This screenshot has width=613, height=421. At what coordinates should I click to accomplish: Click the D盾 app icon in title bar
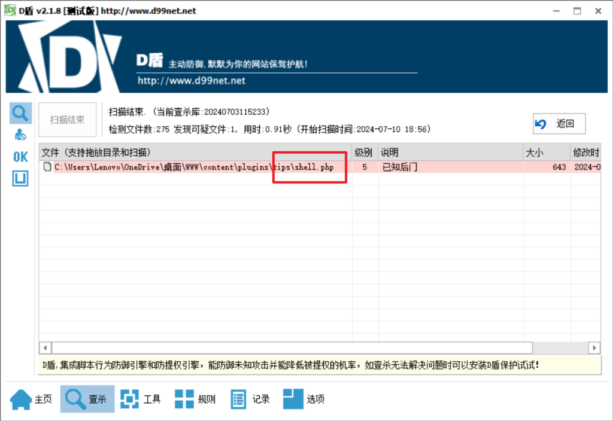(10, 11)
